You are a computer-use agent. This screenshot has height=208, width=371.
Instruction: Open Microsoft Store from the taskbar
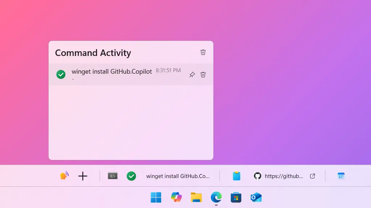(x=236, y=198)
